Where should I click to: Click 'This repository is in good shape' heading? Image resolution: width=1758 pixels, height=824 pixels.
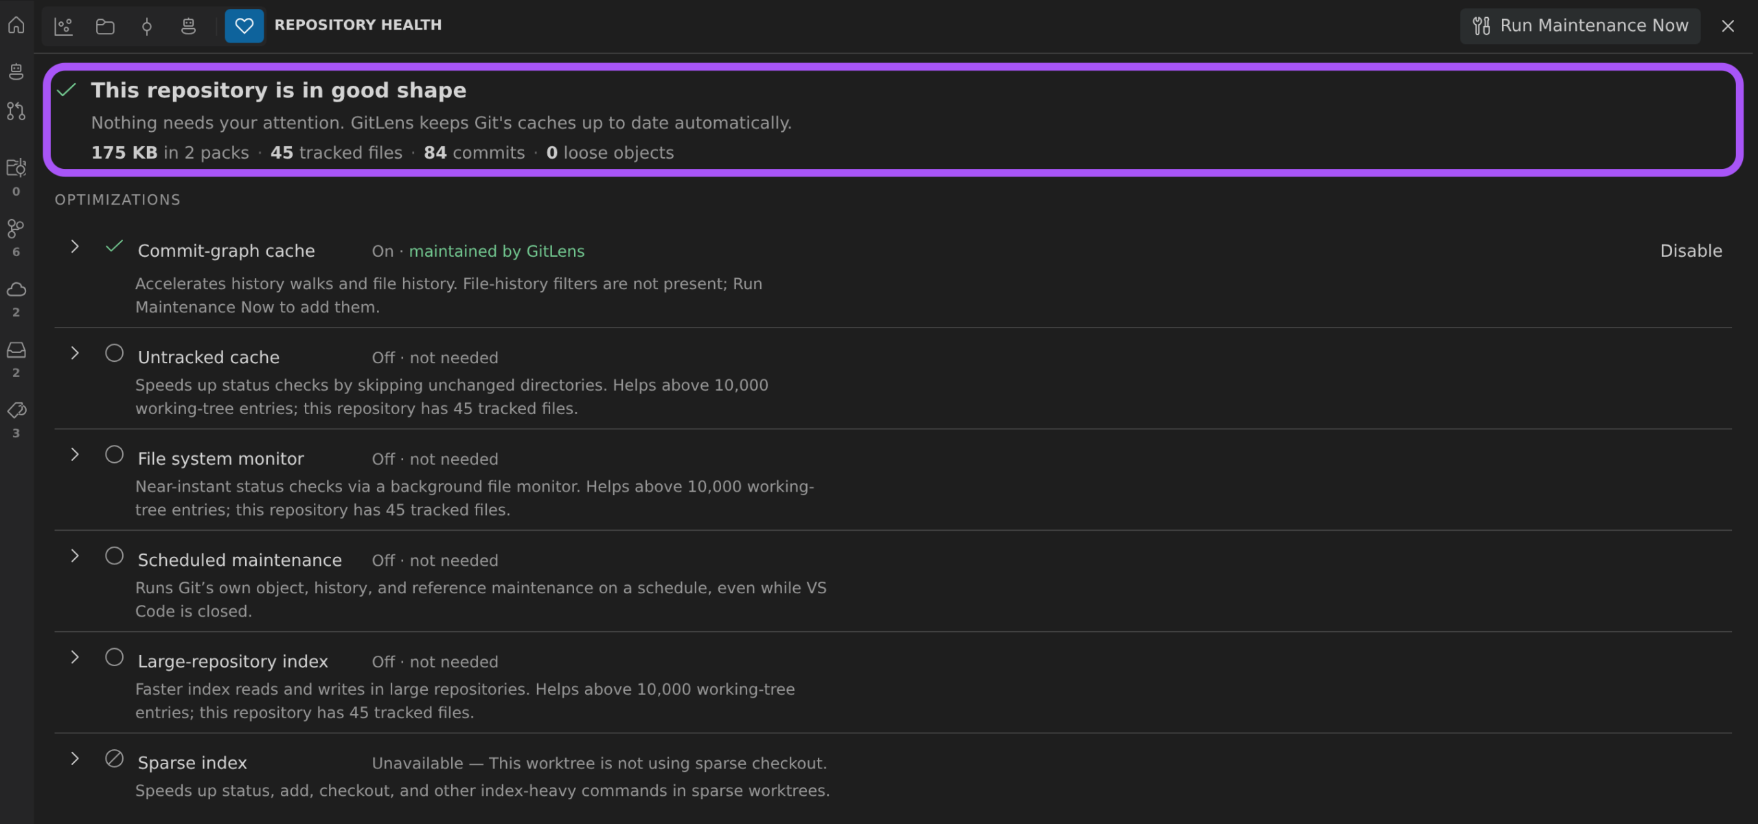[279, 91]
